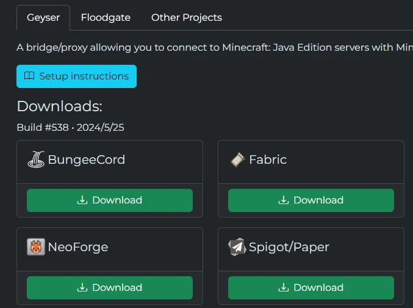This screenshot has height=308, width=413.
Task: Click the BungeeCord platform logo icon
Action: click(x=36, y=160)
